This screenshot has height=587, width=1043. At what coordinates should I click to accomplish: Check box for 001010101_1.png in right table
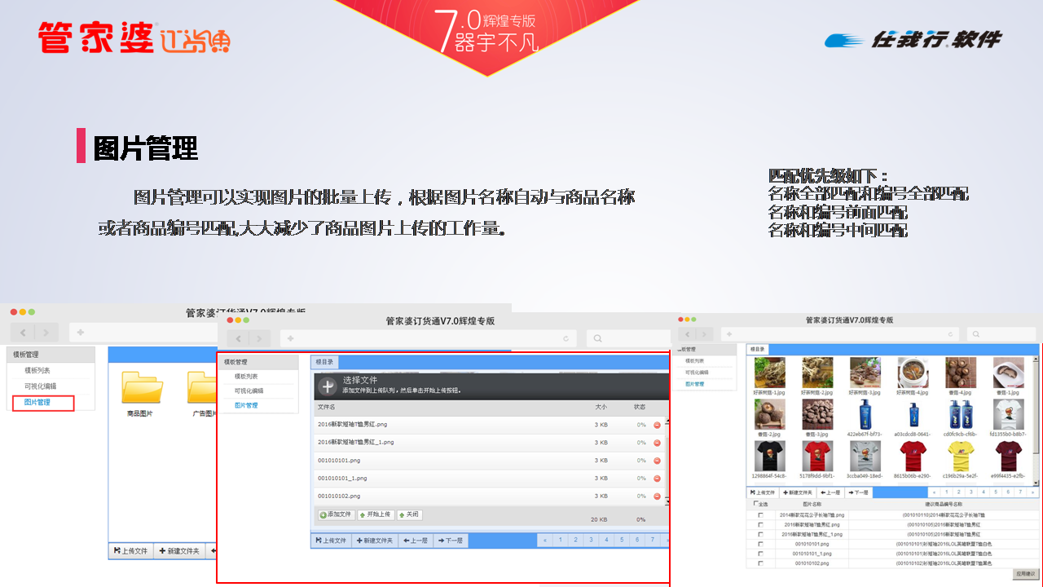click(761, 554)
